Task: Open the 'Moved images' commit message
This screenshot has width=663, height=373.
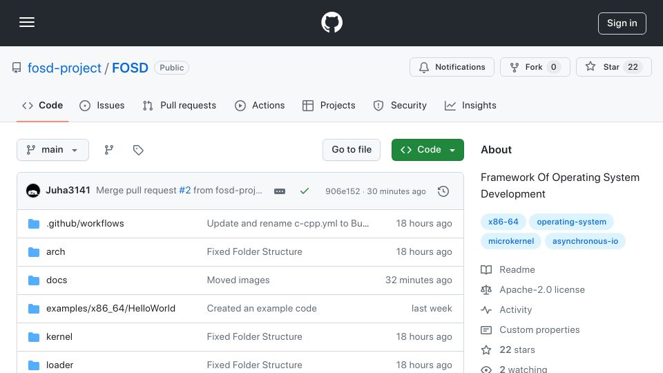Action: coord(238,280)
